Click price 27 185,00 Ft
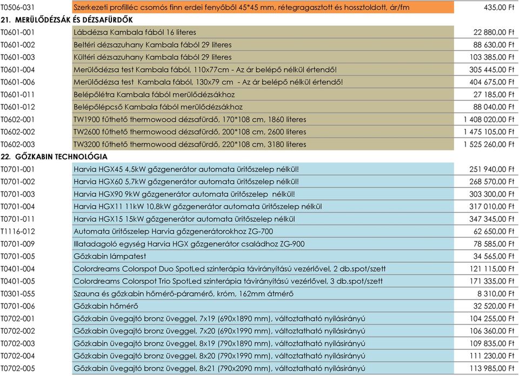This screenshot has width=519, height=376. pos(494,95)
